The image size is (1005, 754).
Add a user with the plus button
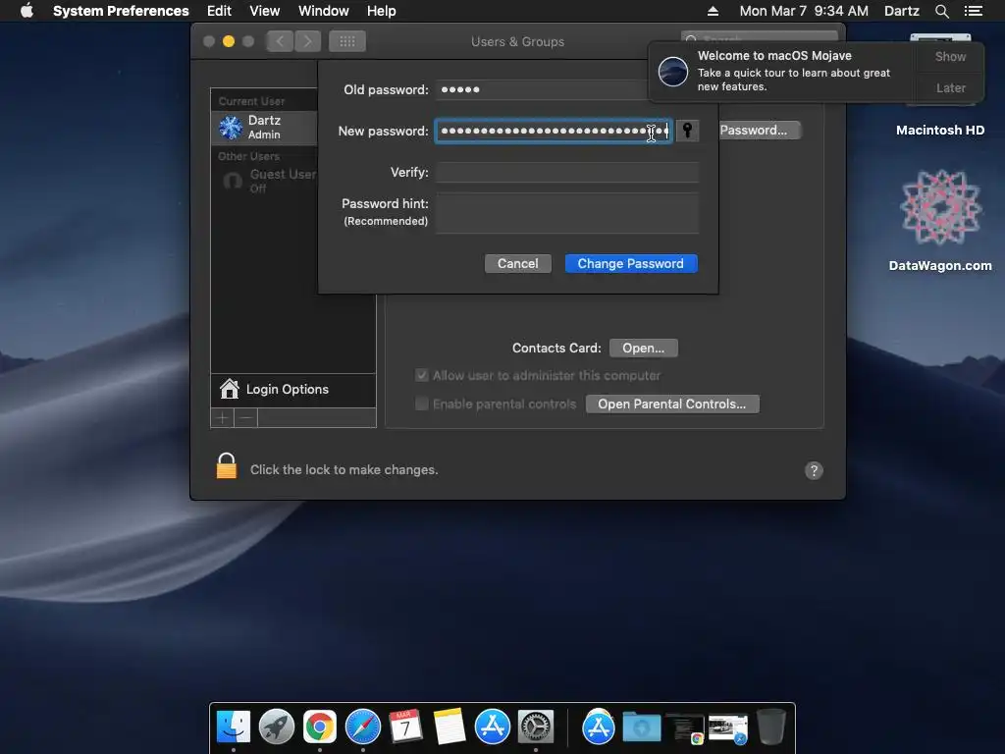pos(223,418)
